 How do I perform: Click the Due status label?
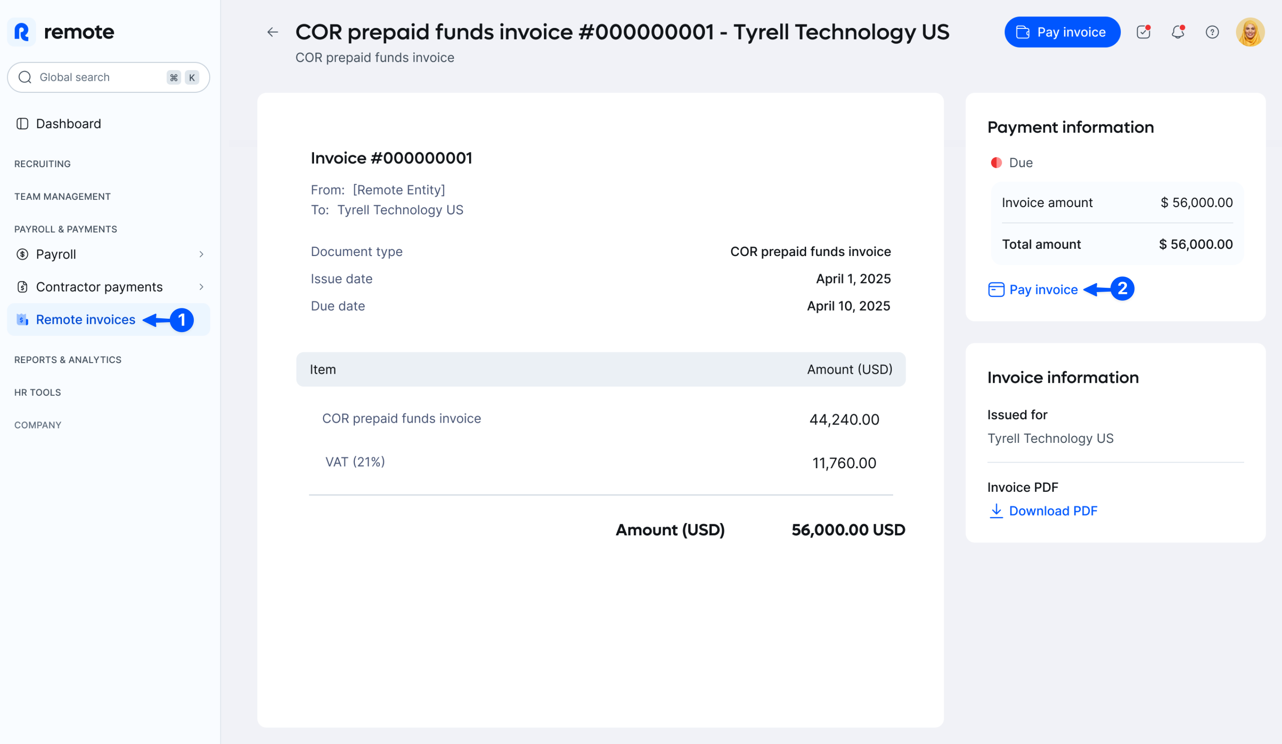1020,163
